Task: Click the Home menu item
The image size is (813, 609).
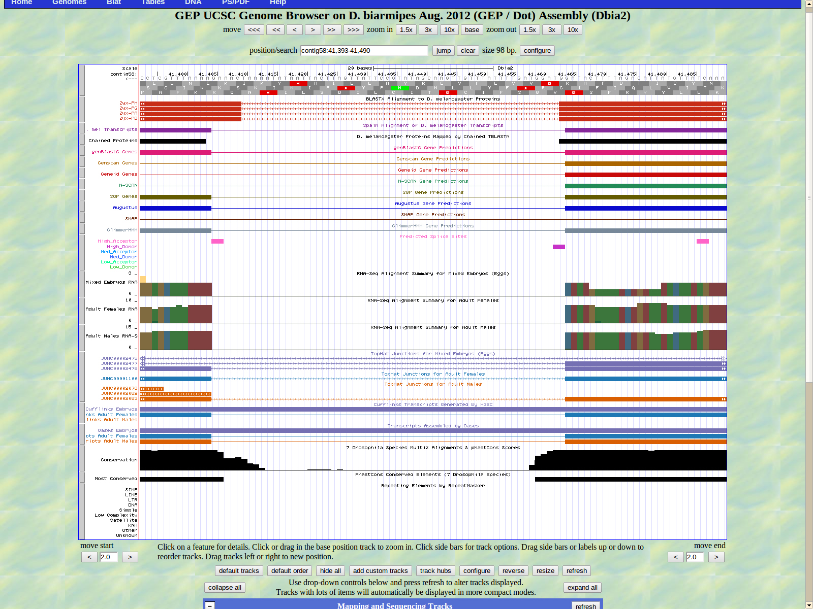Action: 21,2
